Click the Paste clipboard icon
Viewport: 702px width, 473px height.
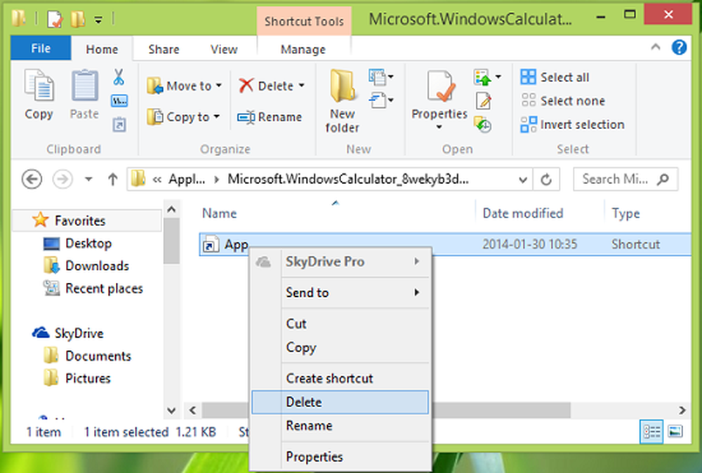coord(84,85)
